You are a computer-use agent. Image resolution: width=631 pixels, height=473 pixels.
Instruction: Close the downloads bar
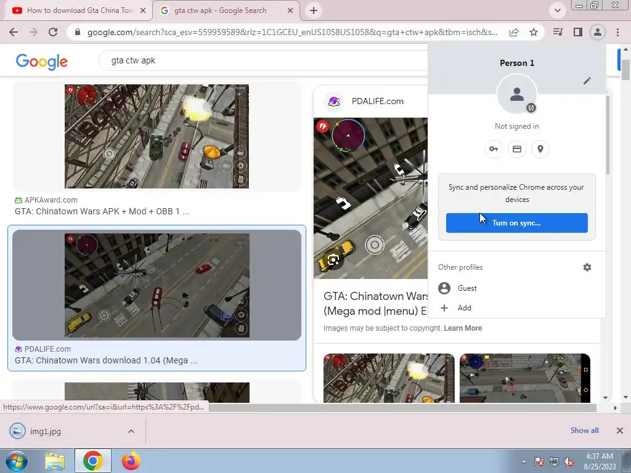[620, 431]
